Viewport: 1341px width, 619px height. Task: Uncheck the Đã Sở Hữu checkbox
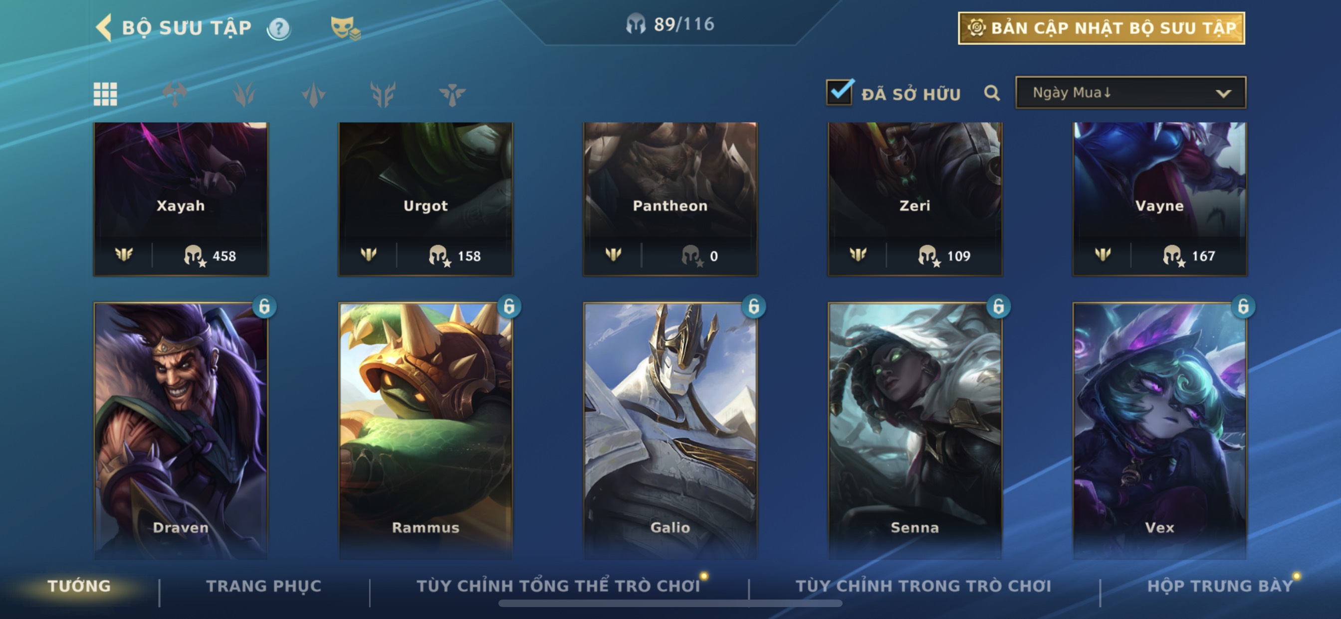(840, 93)
